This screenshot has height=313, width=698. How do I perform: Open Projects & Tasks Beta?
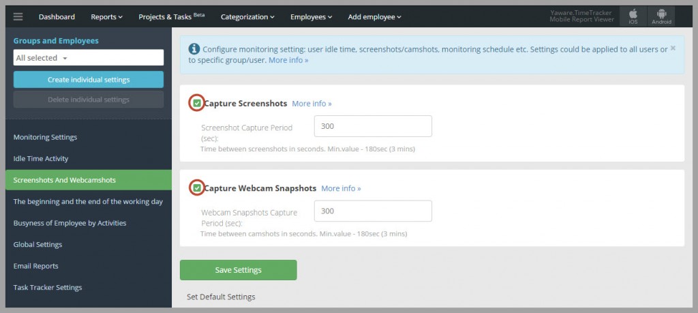171,16
